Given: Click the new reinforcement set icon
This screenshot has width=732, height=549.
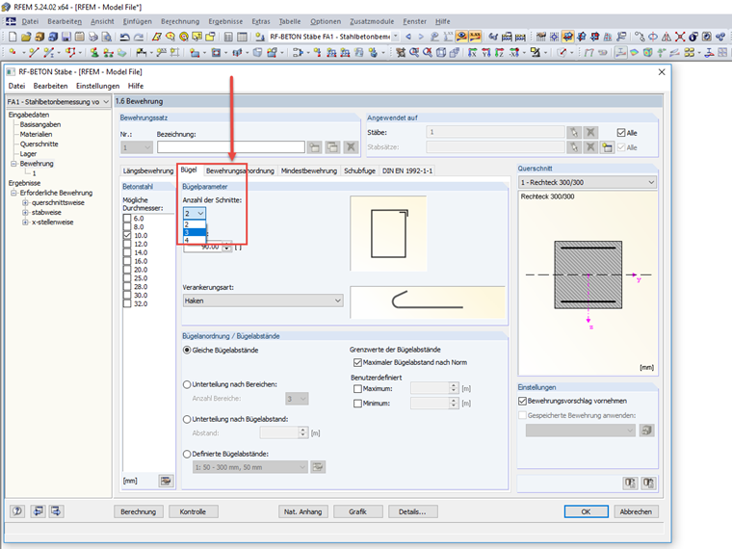Looking at the screenshot, I should pyautogui.click(x=315, y=147).
